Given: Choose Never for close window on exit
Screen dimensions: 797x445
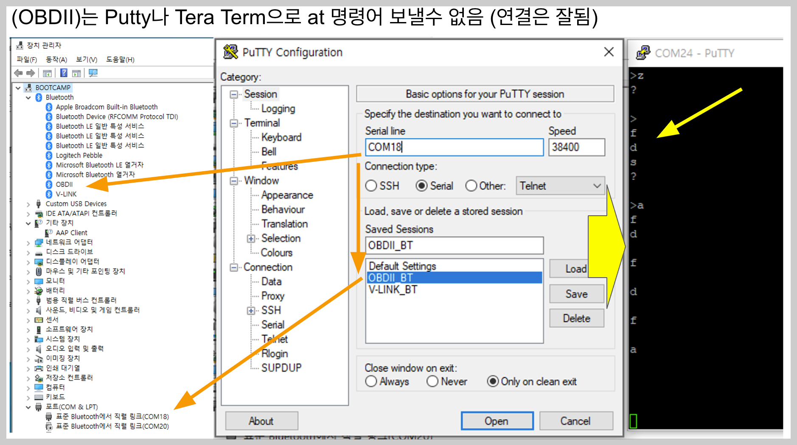Looking at the screenshot, I should [432, 381].
